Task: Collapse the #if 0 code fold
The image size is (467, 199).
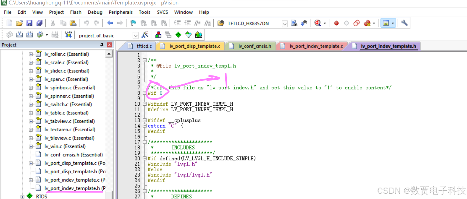Action: (144, 93)
